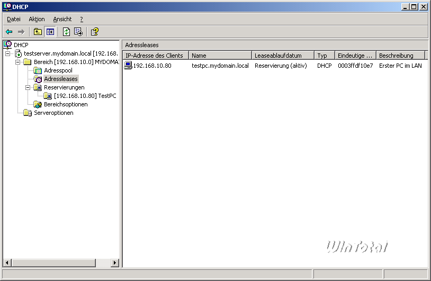The width and height of the screenshot is (431, 281).
Task: Click the Reservierungen folder icon
Action: [x=38, y=88]
